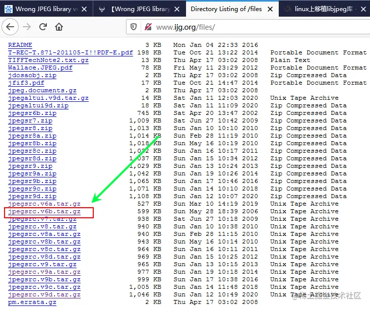
Task: Select the 599 KB size value
Action: [x=149, y=211]
